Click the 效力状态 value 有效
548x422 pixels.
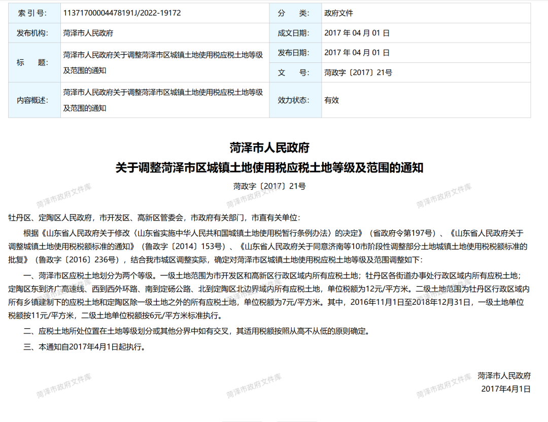331,100
